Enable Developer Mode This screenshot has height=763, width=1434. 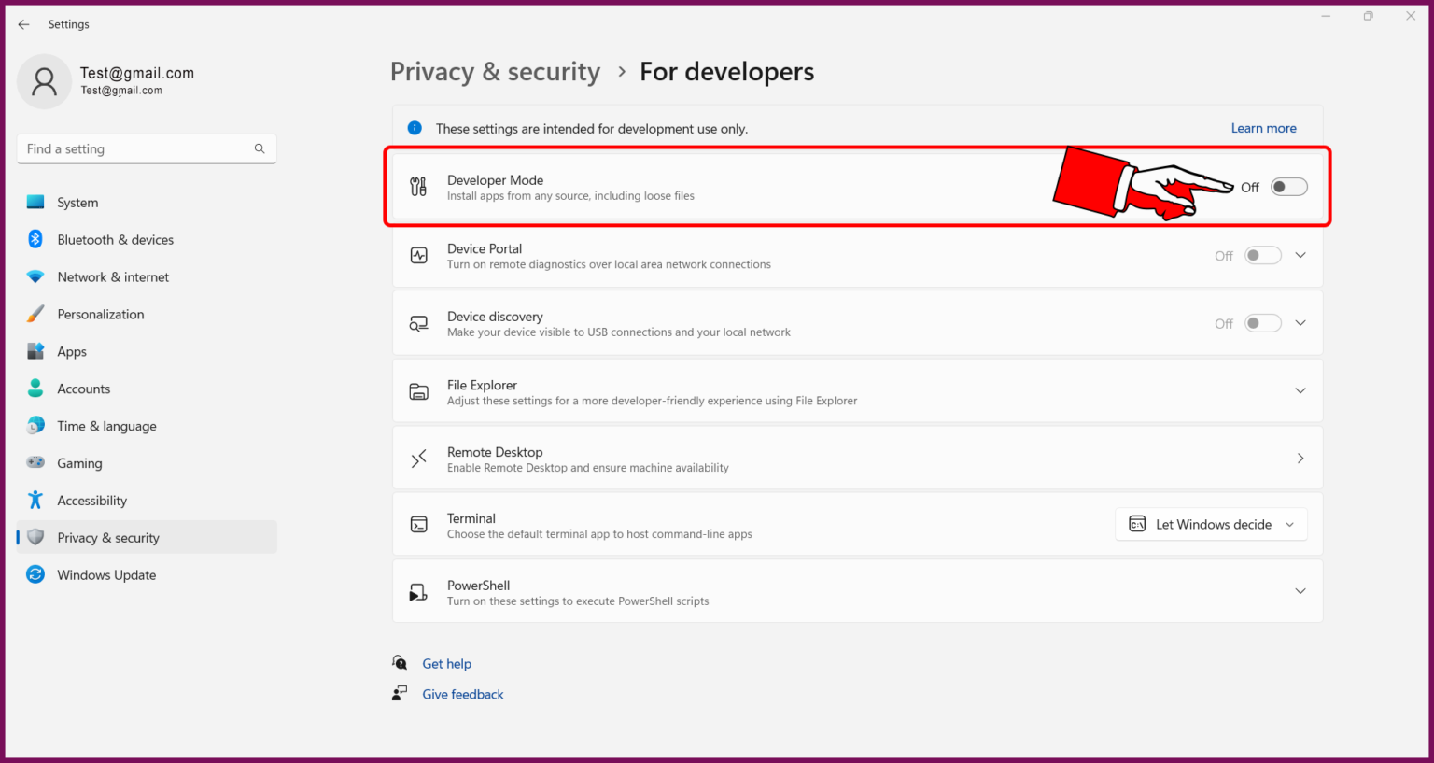1288,186
